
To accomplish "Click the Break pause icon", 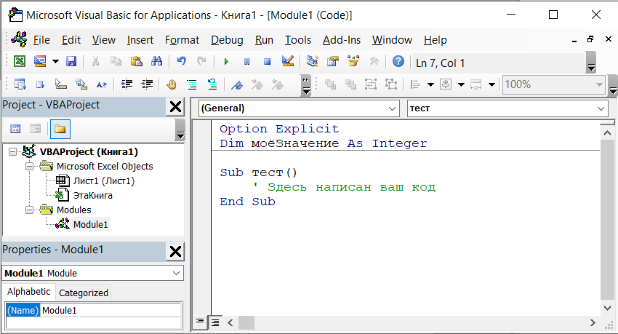I will coord(246,62).
